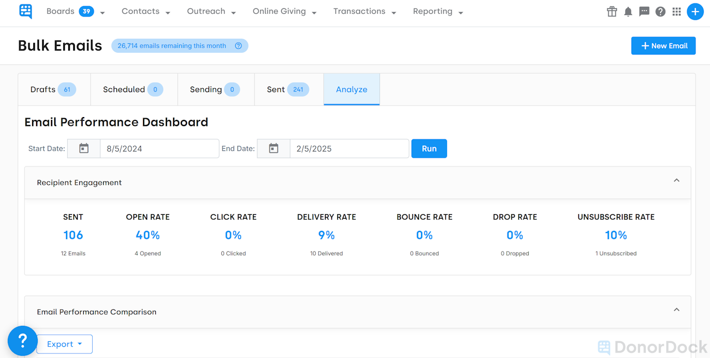Collapse the Recipient Engagement section
This screenshot has width=710, height=358.
coord(676,180)
